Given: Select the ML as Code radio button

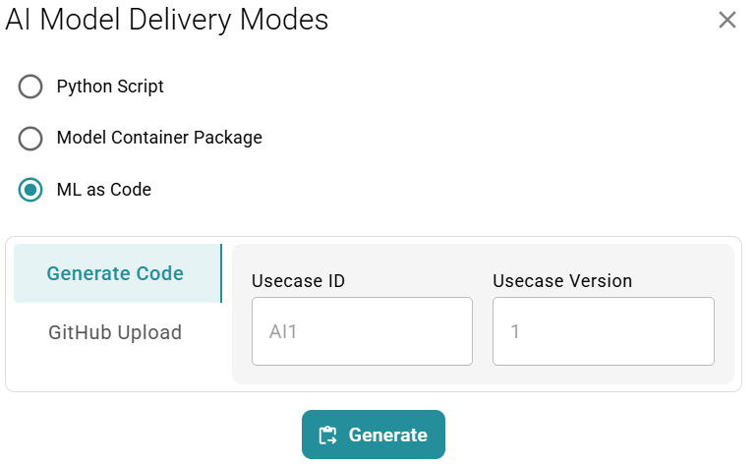Looking at the screenshot, I should click(x=30, y=190).
